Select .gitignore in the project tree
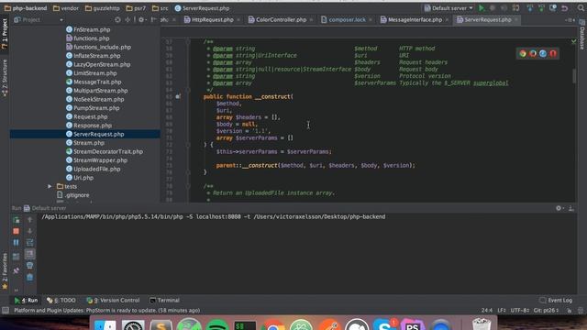The image size is (587, 330). pos(73,195)
